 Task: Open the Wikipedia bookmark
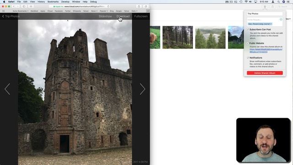tap(77, 11)
